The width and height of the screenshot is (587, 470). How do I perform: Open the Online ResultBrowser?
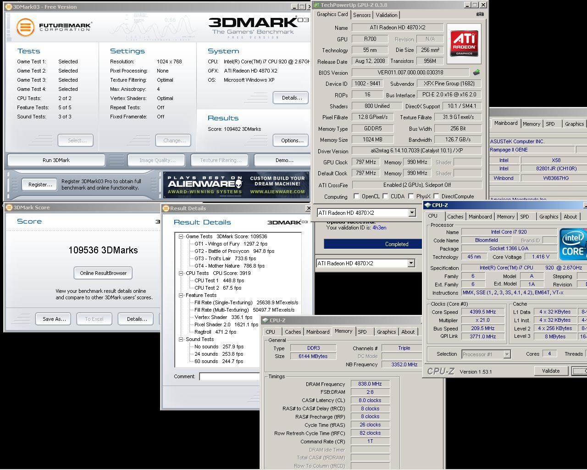[103, 273]
